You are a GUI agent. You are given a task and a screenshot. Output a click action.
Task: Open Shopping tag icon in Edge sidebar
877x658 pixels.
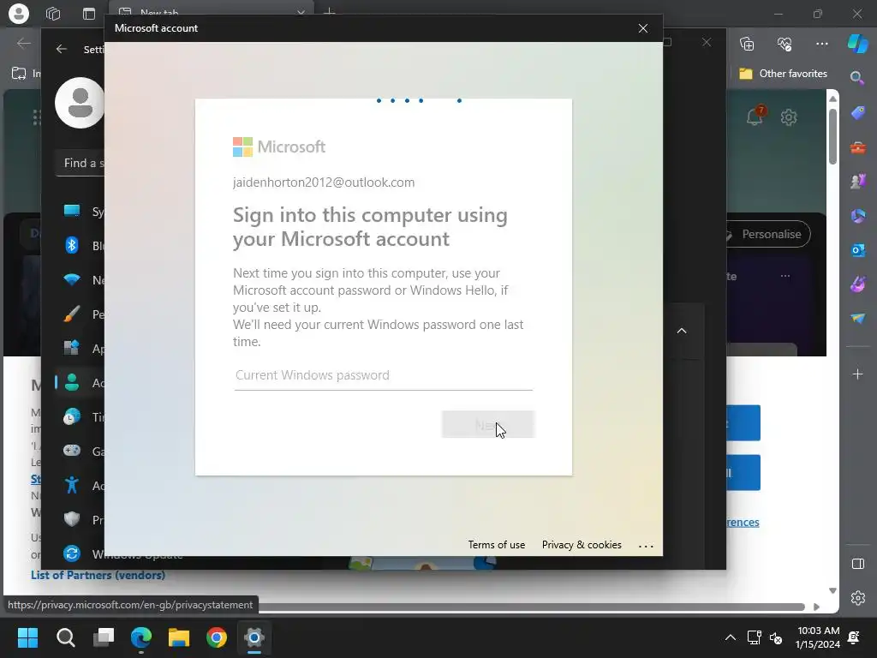(858, 113)
